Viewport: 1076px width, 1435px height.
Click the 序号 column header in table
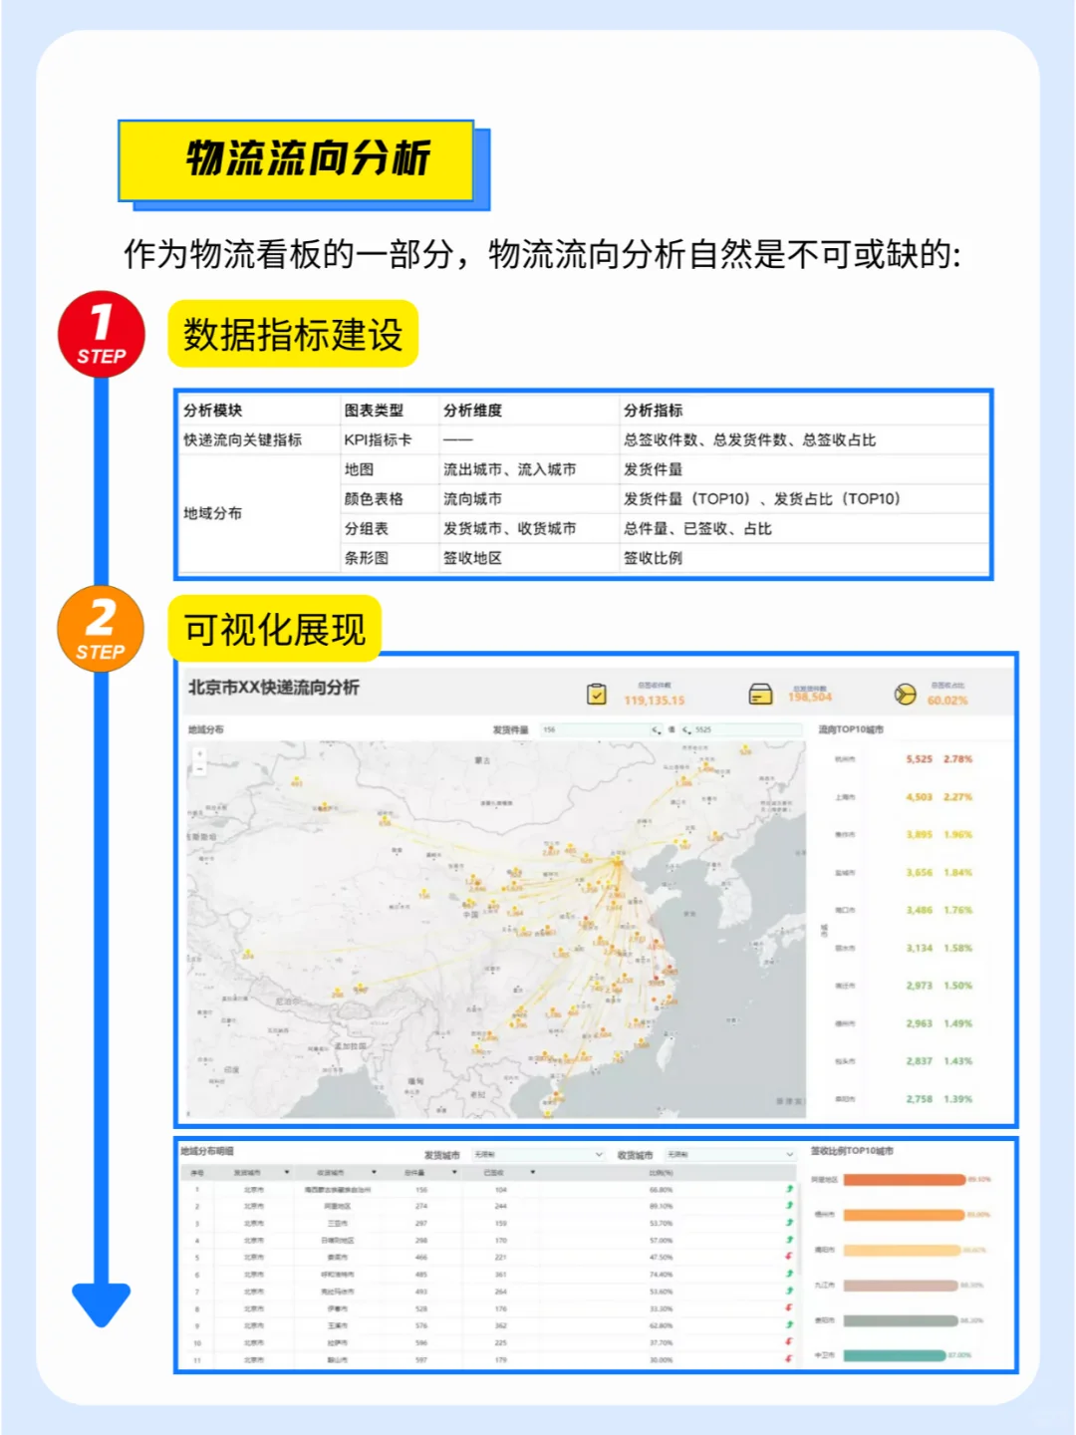[x=197, y=1173]
